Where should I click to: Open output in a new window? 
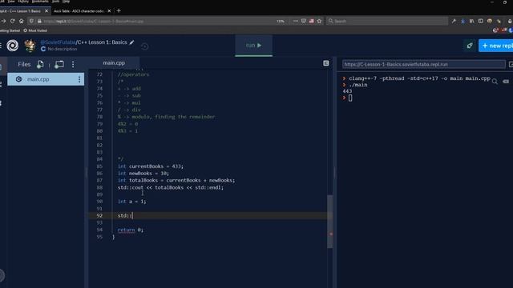tap(511, 64)
